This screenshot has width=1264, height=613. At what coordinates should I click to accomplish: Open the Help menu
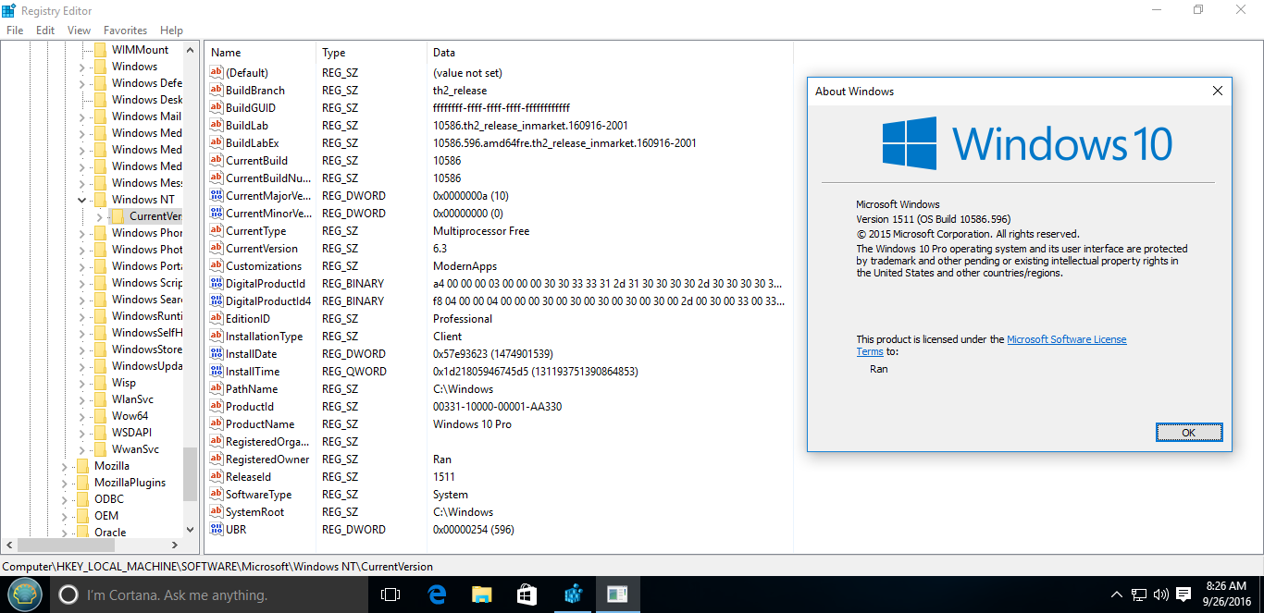[x=171, y=31]
